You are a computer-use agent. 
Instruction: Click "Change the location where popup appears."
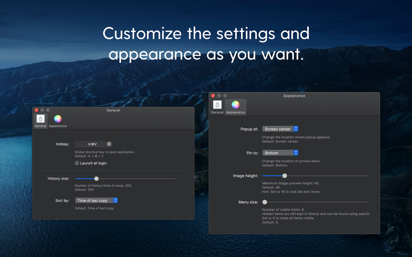click(x=296, y=137)
